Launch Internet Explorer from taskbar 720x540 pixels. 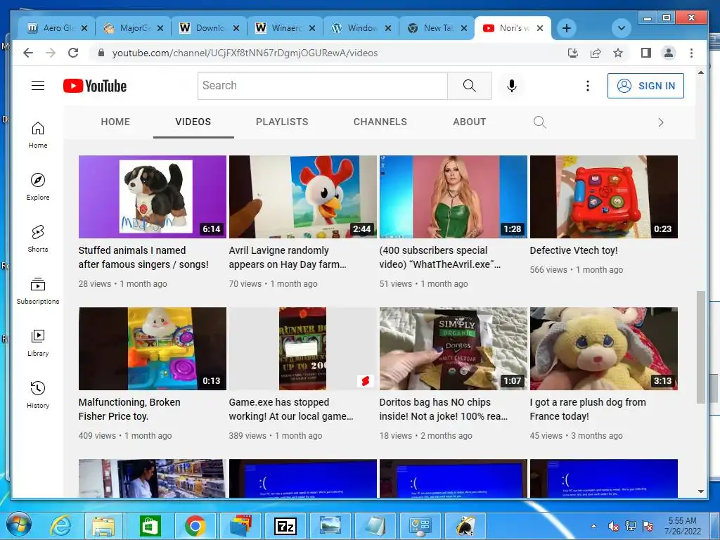[x=60, y=526]
